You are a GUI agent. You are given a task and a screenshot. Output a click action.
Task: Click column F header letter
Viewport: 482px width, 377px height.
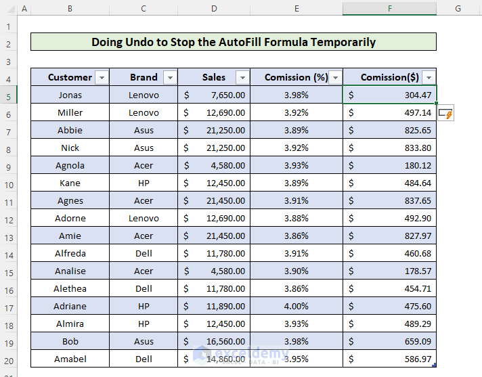(389, 9)
